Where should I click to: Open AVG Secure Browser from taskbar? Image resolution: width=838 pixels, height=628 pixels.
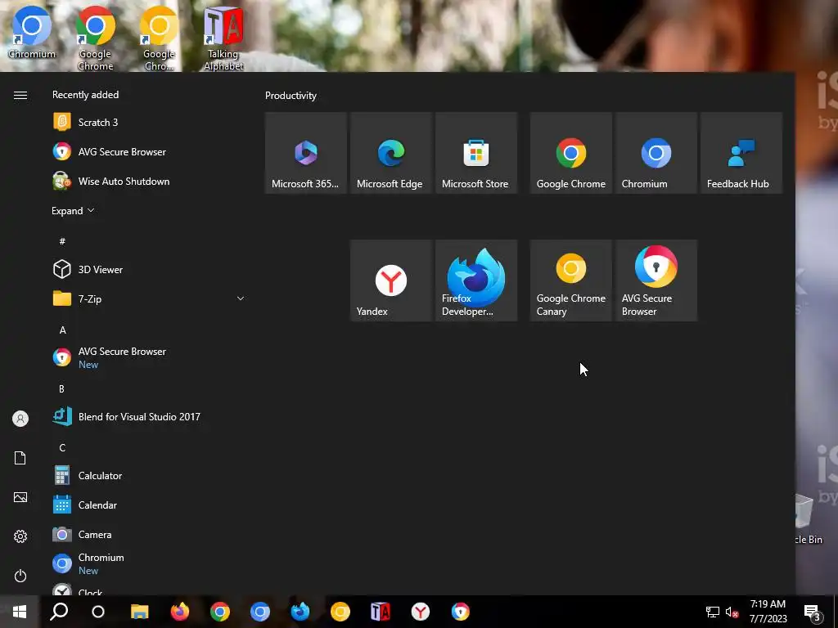tap(460, 612)
